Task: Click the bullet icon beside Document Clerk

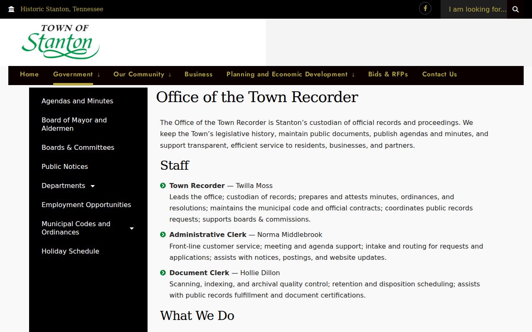Action: coord(163,273)
